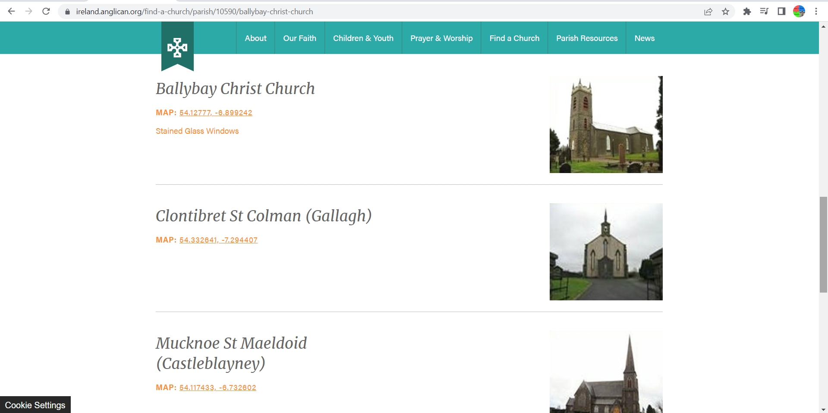828x413 pixels.
Task: Open Clontibret map coordinates 54.332641, -7.294407
Action: click(x=218, y=240)
